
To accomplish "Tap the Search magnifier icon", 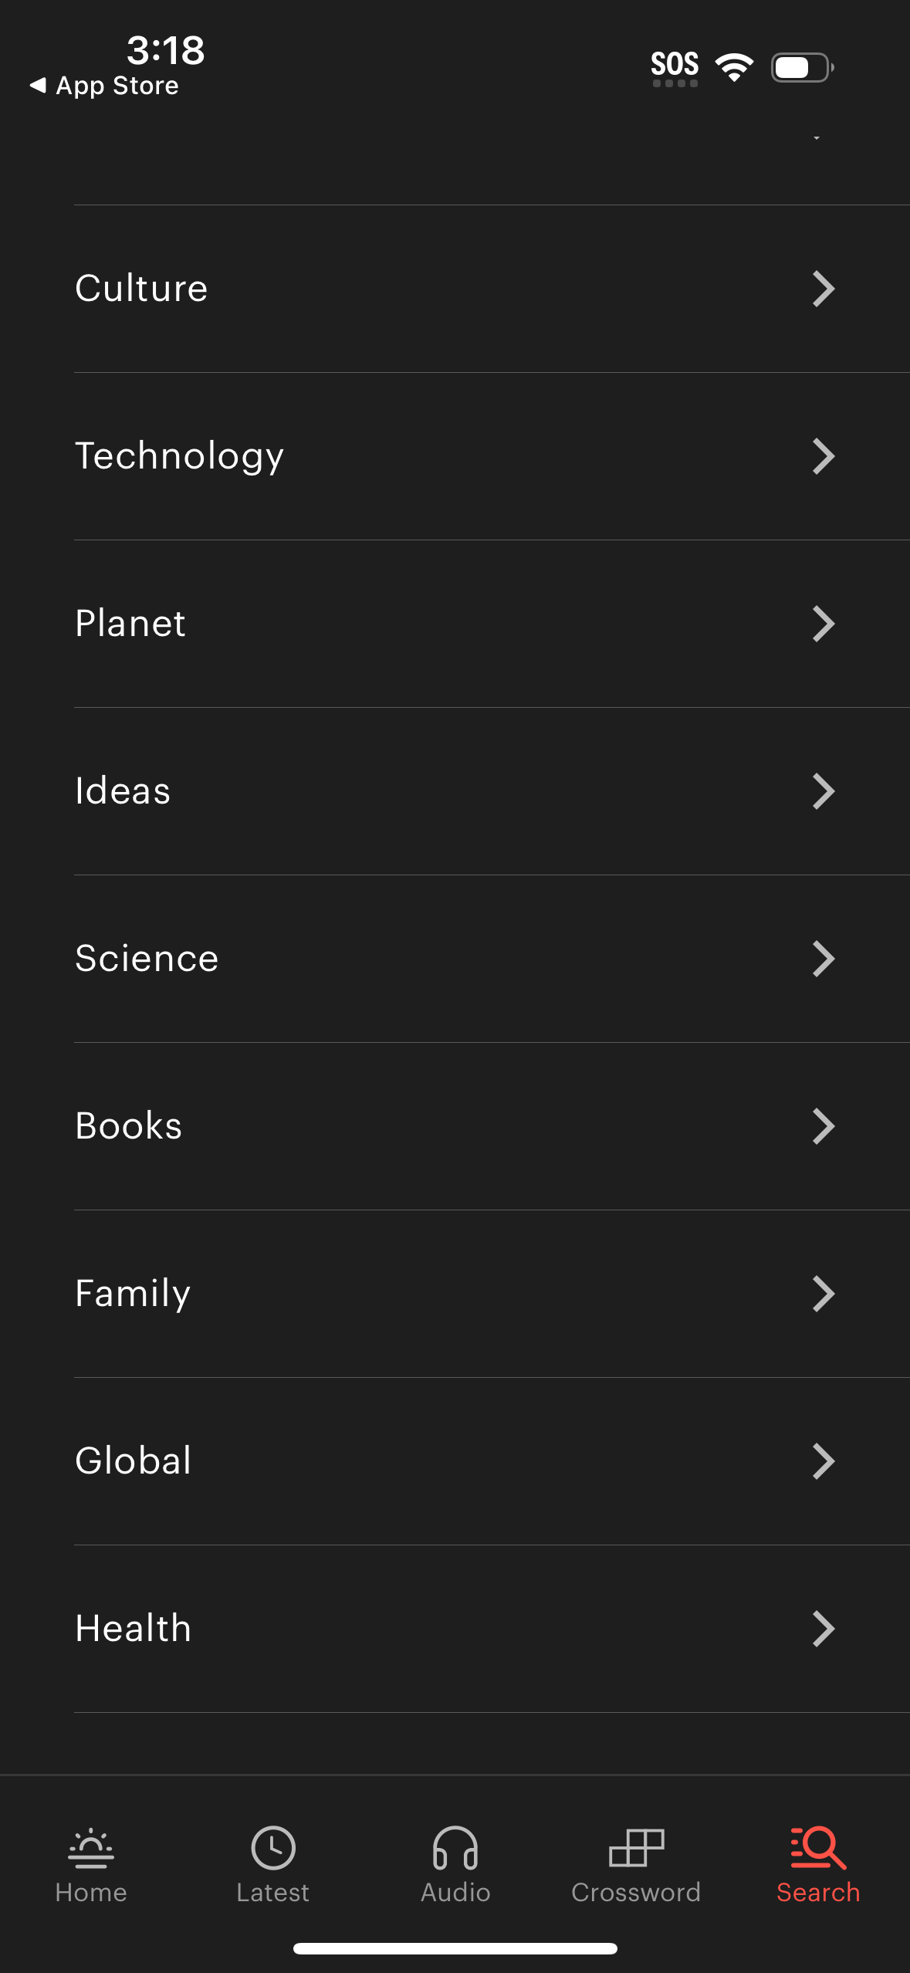I will click(x=818, y=1848).
